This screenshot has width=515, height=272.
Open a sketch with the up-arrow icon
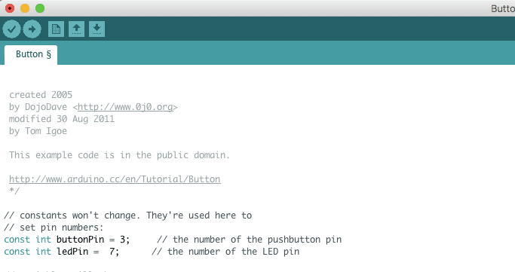pyautogui.click(x=76, y=29)
